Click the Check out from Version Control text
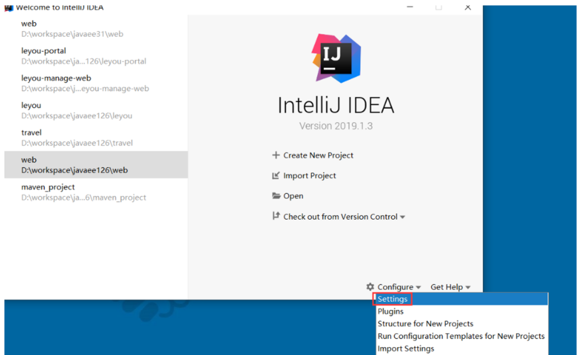The width and height of the screenshot is (577, 355). (x=340, y=217)
